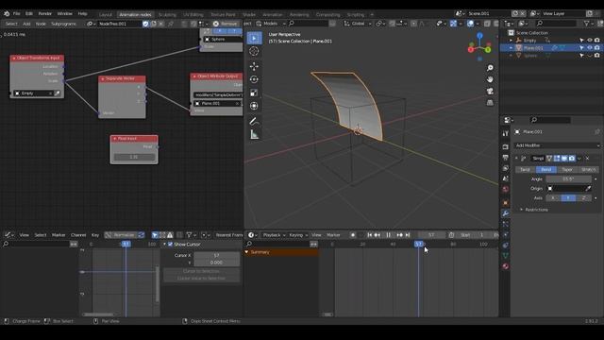This screenshot has width=604, height=340.
Task: Activate the Scale tool in viewport toolbar
Action: point(254,93)
